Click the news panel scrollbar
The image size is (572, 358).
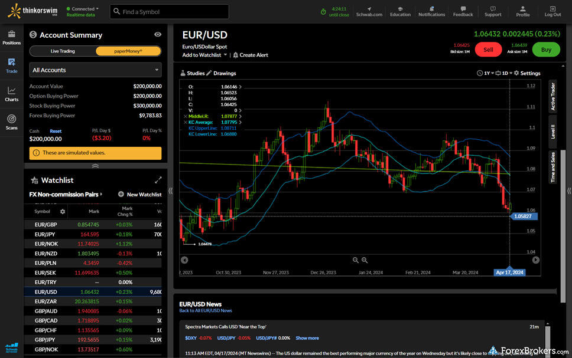547,340
